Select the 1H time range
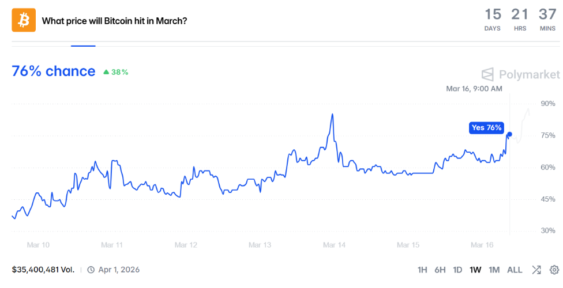Image resolution: width=563 pixels, height=288 pixels. pos(423,270)
